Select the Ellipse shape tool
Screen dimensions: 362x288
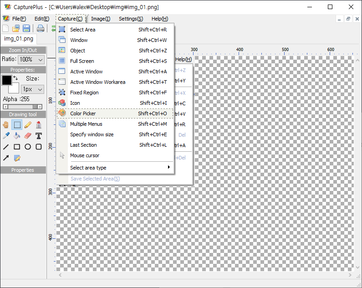coord(28,147)
